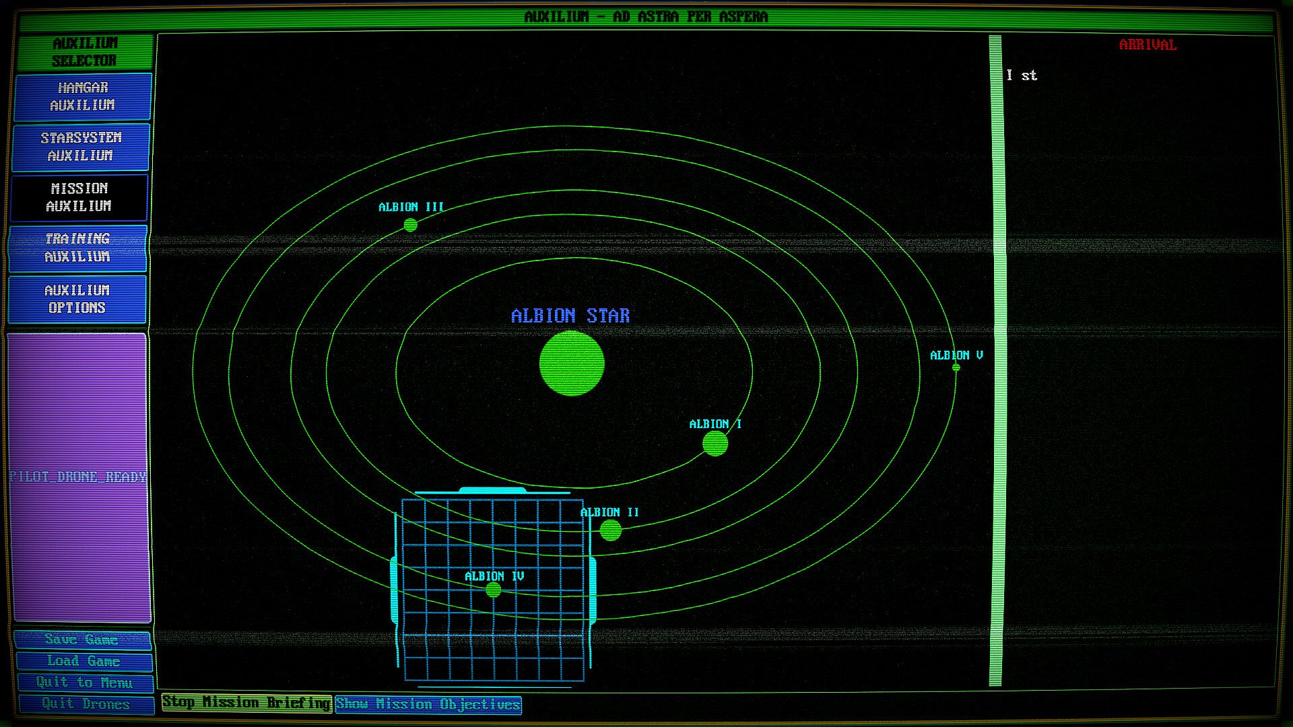The height and width of the screenshot is (727, 1293).
Task: Open Auxilium Options
Action: (x=77, y=299)
